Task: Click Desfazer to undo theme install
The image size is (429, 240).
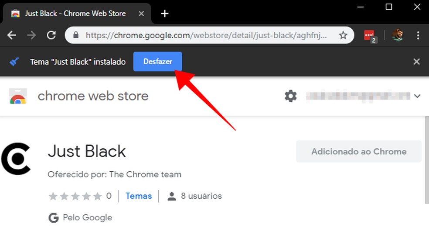Action: coord(157,62)
